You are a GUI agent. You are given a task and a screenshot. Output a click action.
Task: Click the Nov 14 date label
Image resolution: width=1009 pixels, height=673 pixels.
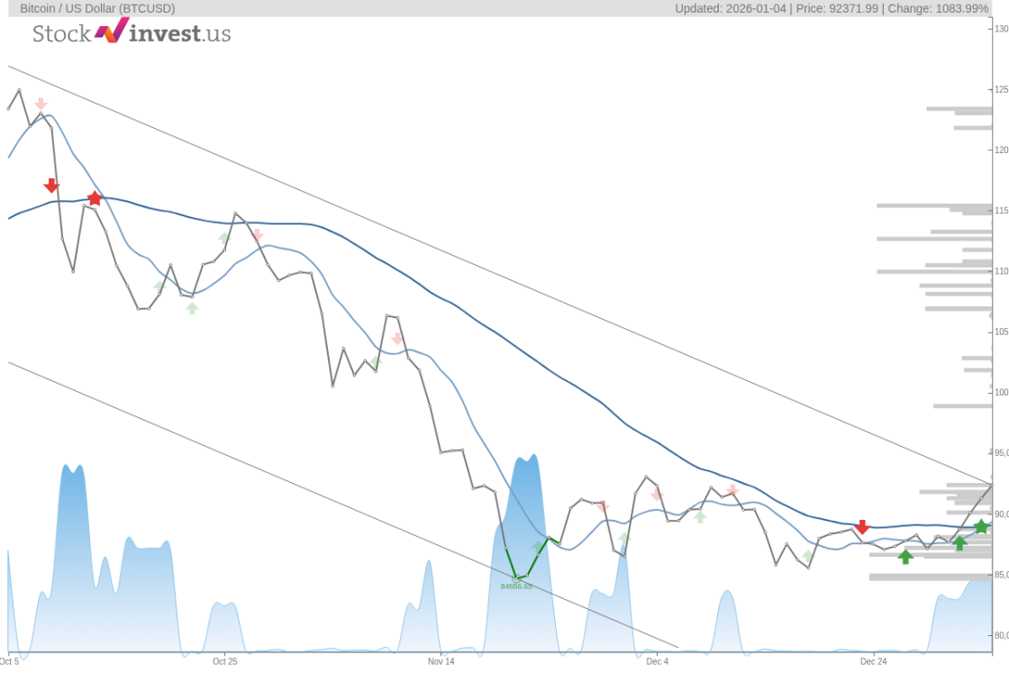(x=441, y=661)
